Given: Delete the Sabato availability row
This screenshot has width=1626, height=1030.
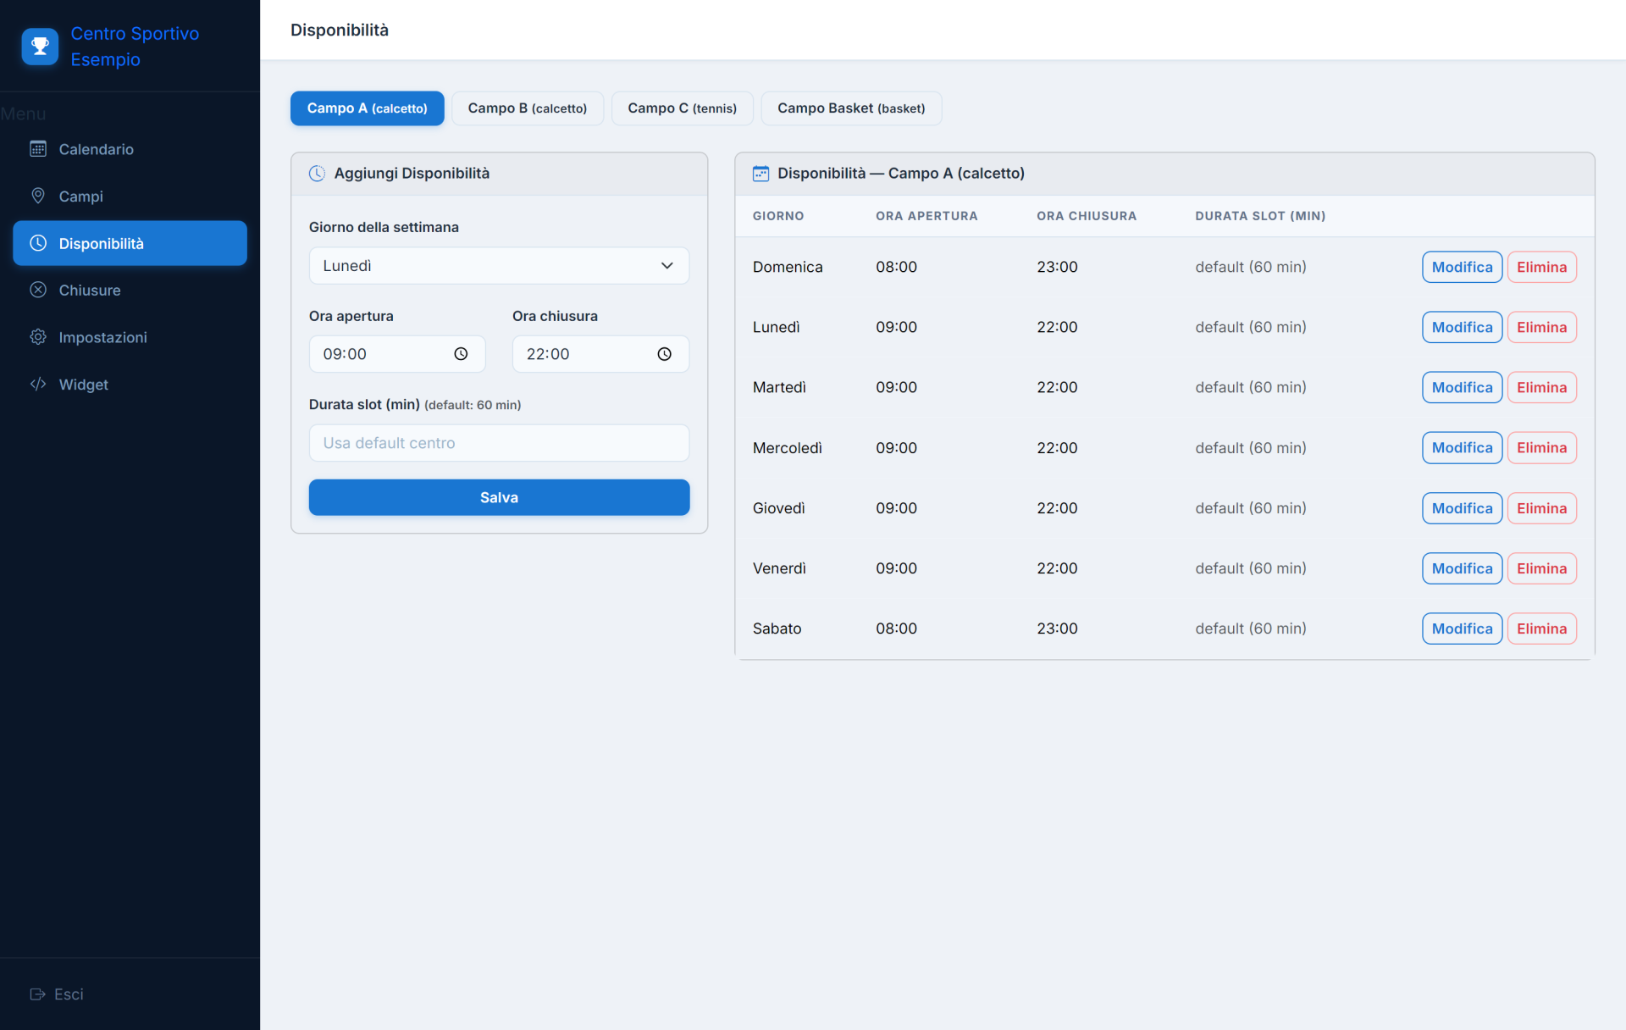Looking at the screenshot, I should pos(1541,629).
